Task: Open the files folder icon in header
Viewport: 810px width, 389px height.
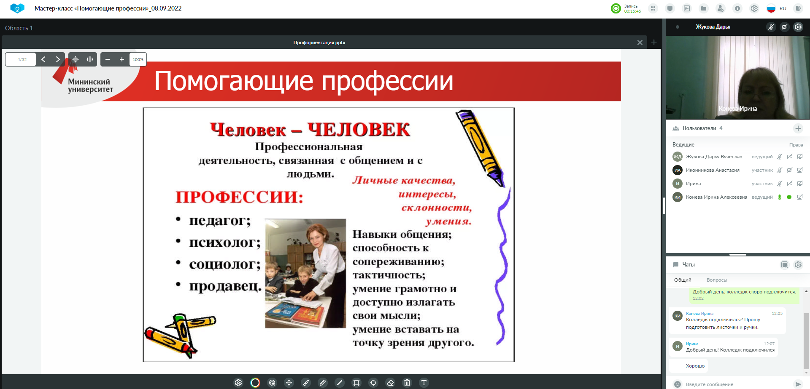Action: (704, 8)
